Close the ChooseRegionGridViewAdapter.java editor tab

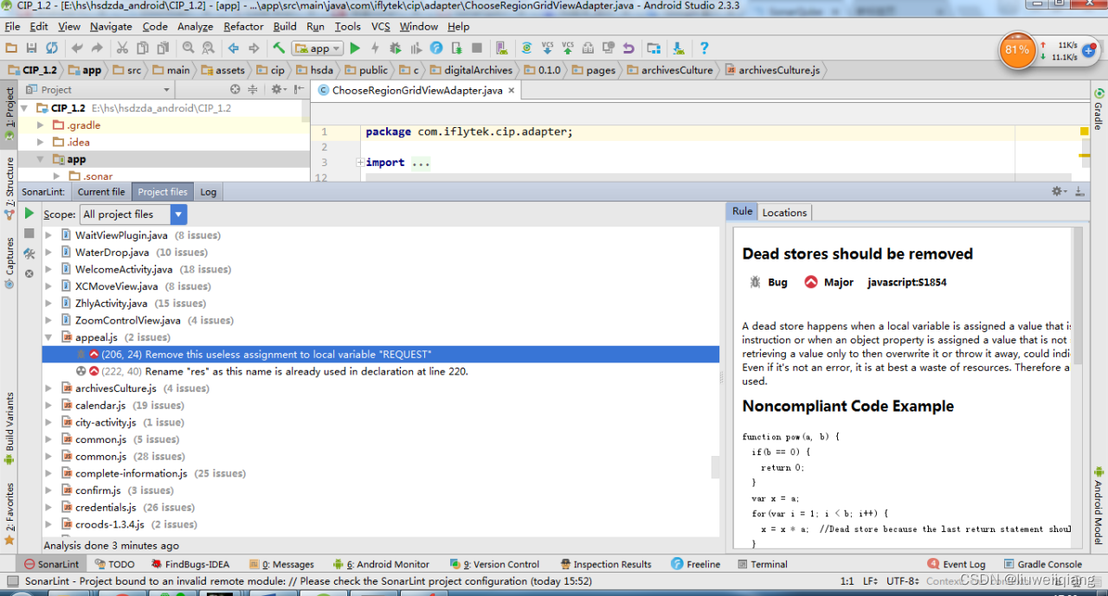[512, 90]
